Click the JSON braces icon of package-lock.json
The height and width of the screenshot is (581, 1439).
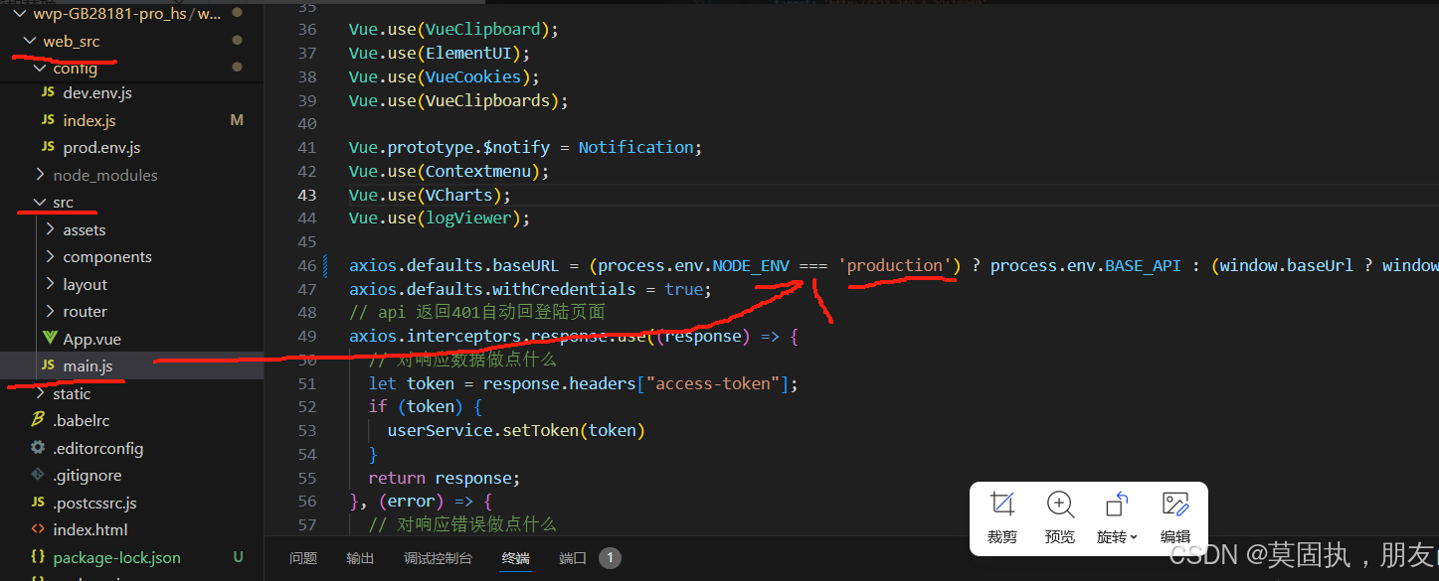(x=38, y=557)
